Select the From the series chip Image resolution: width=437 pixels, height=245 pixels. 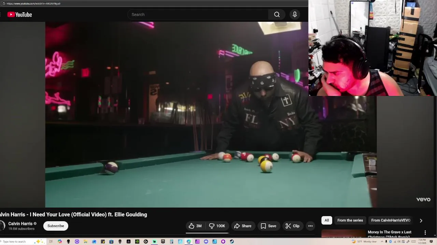coord(350,220)
